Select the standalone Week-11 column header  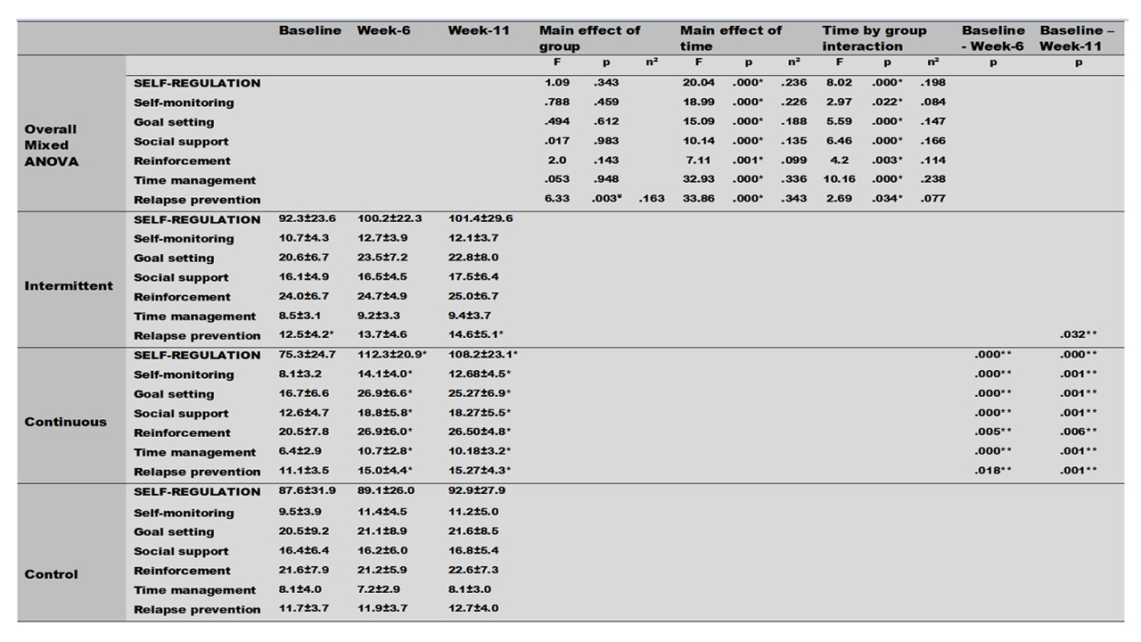[478, 30]
